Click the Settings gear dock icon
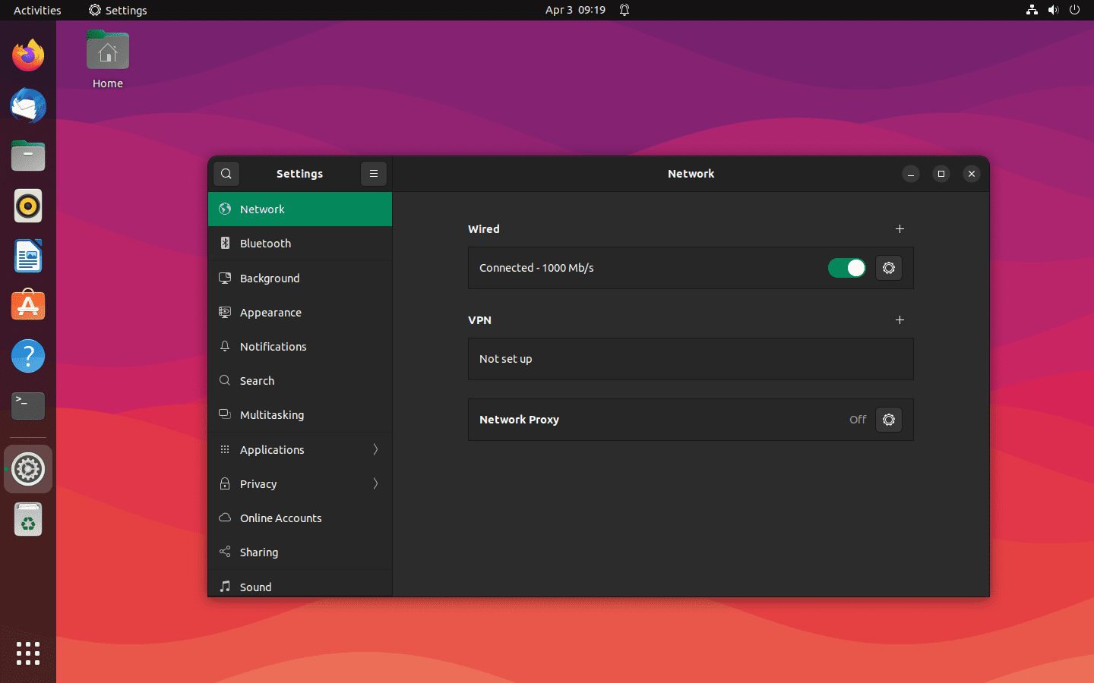Screen dimensions: 1094x683 pyautogui.click(x=28, y=469)
